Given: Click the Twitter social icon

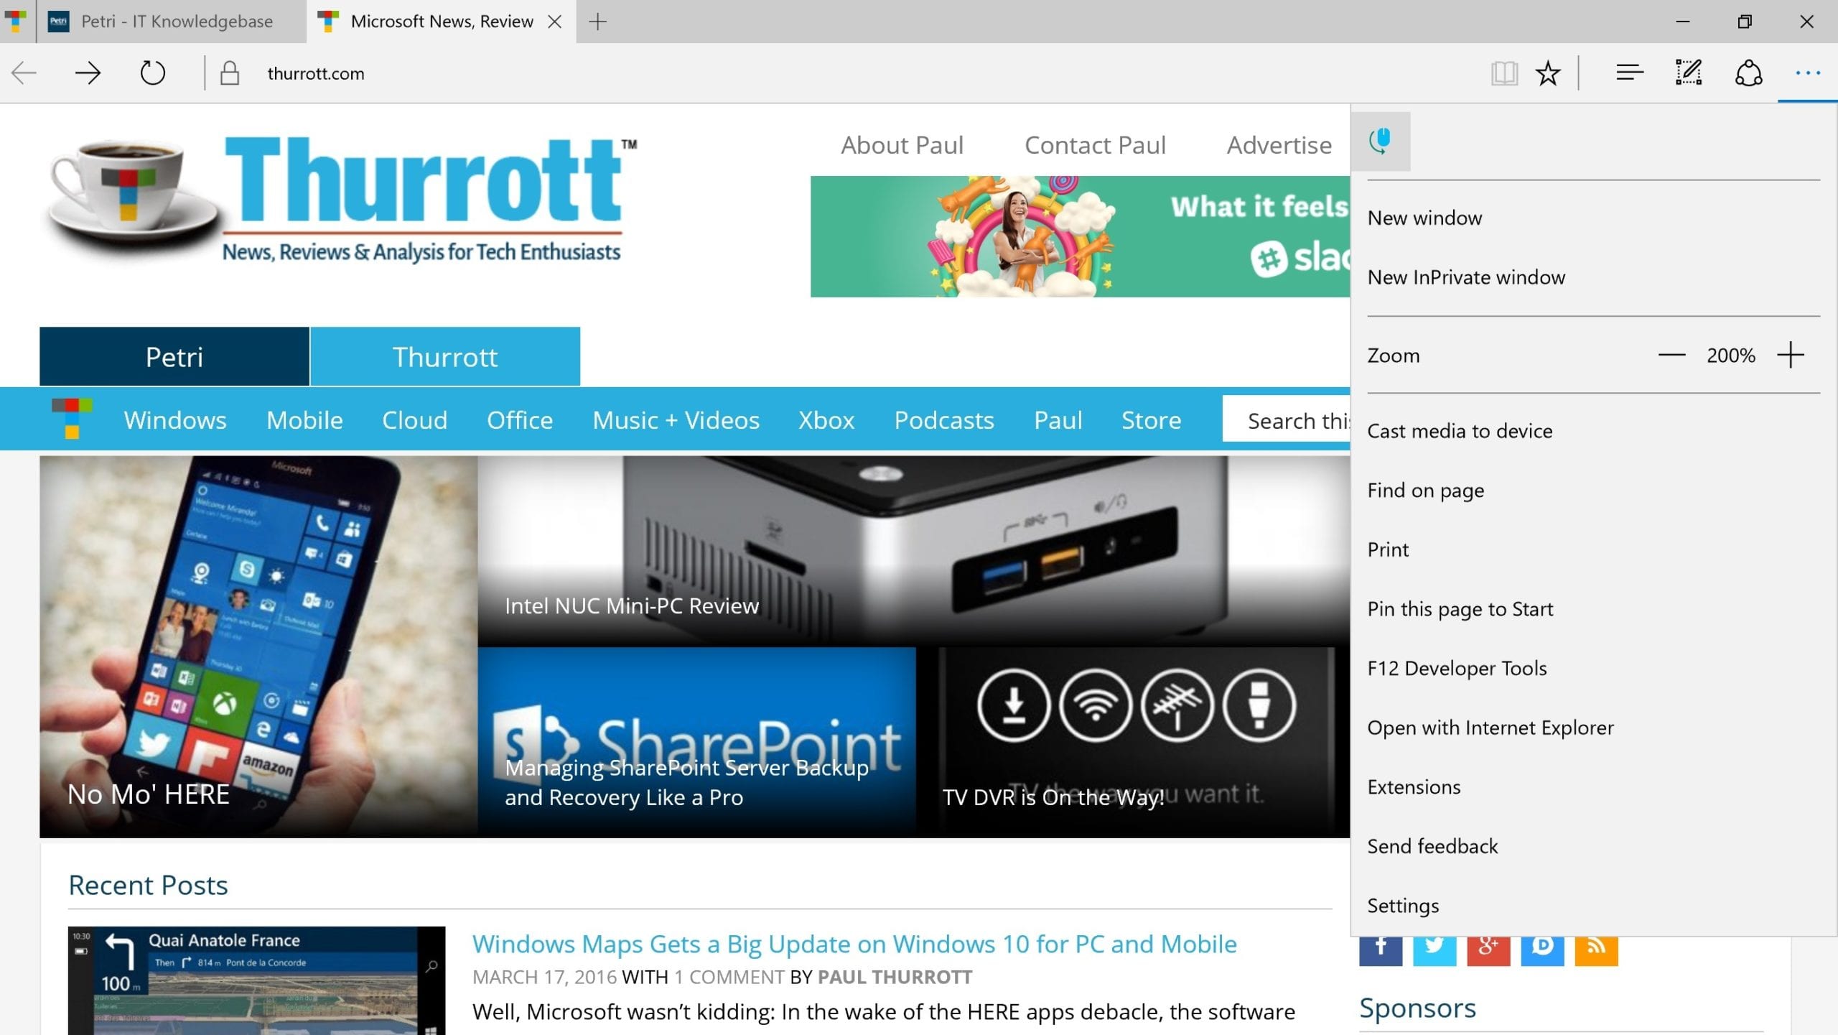Looking at the screenshot, I should point(1434,947).
